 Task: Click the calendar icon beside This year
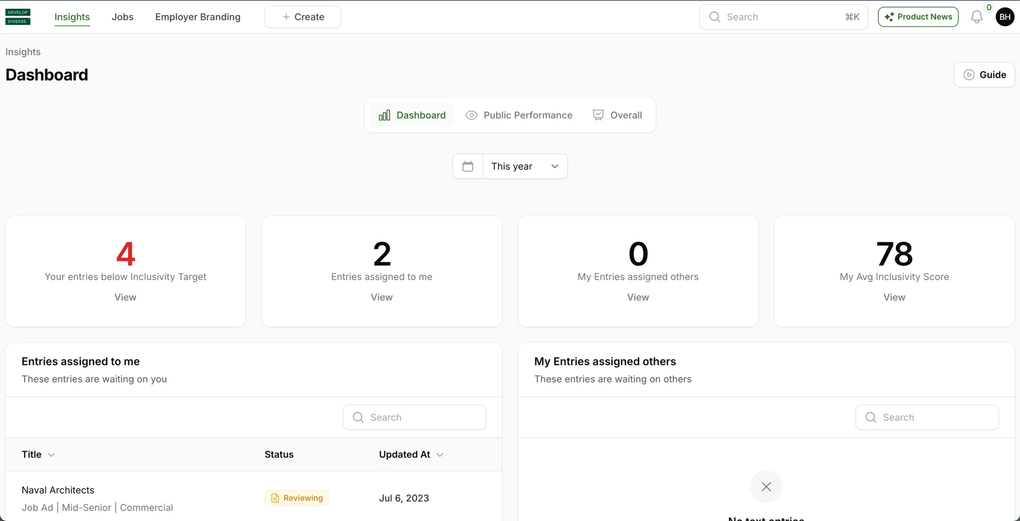(468, 166)
